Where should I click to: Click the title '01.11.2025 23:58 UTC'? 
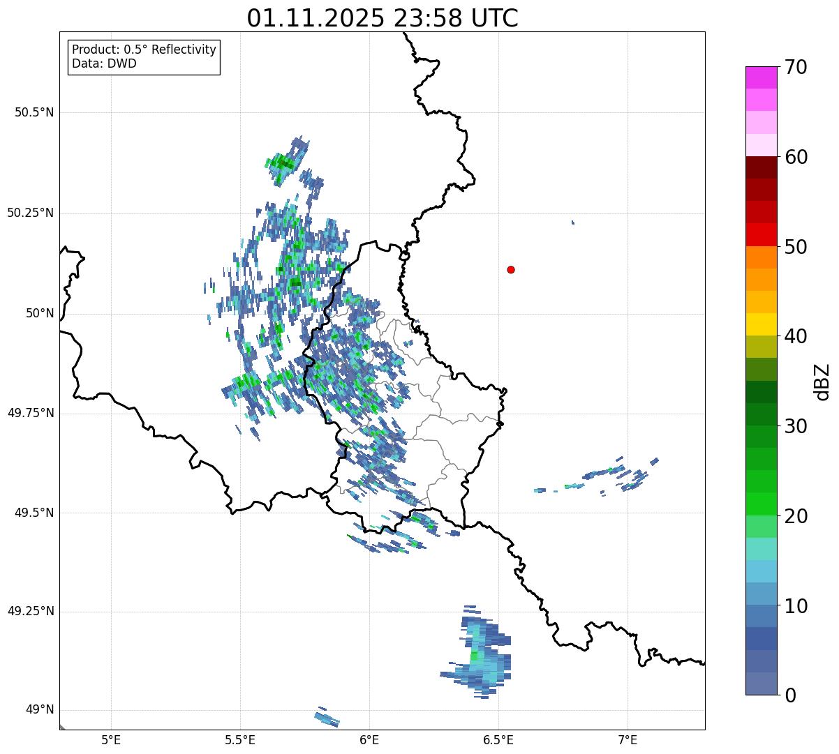[x=383, y=18]
